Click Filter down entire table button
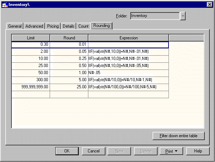 coord(178,136)
